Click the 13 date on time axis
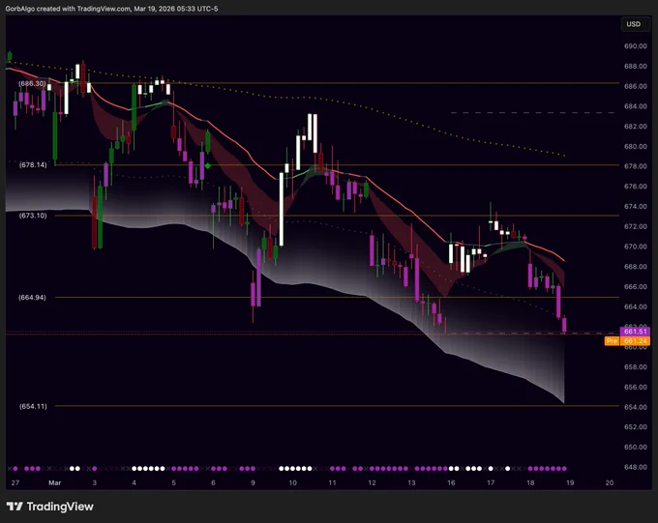 (411, 482)
